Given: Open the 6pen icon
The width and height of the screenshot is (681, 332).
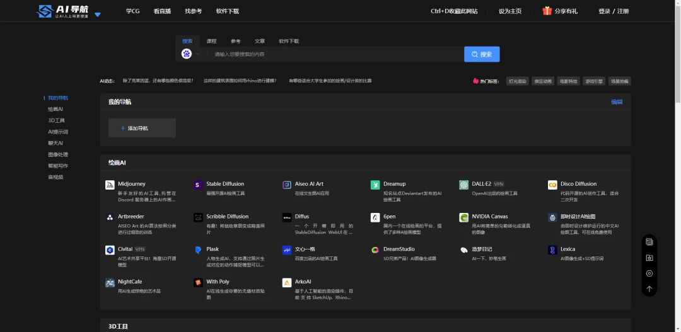Looking at the screenshot, I should [x=375, y=217].
